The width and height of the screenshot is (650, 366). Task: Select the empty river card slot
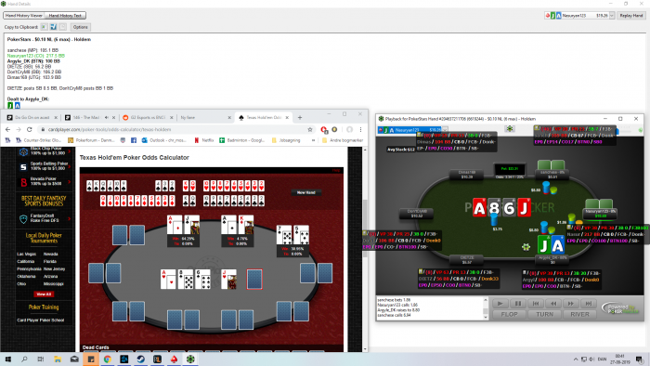(x=254, y=279)
